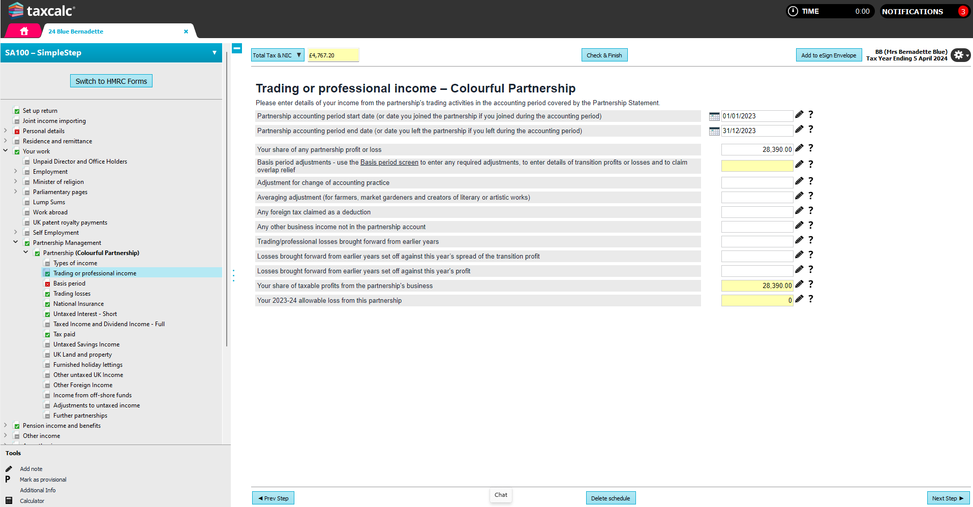This screenshot has width=973, height=507.
Task: Click inside the adjustment for change of accounting practice field
Action: (757, 182)
